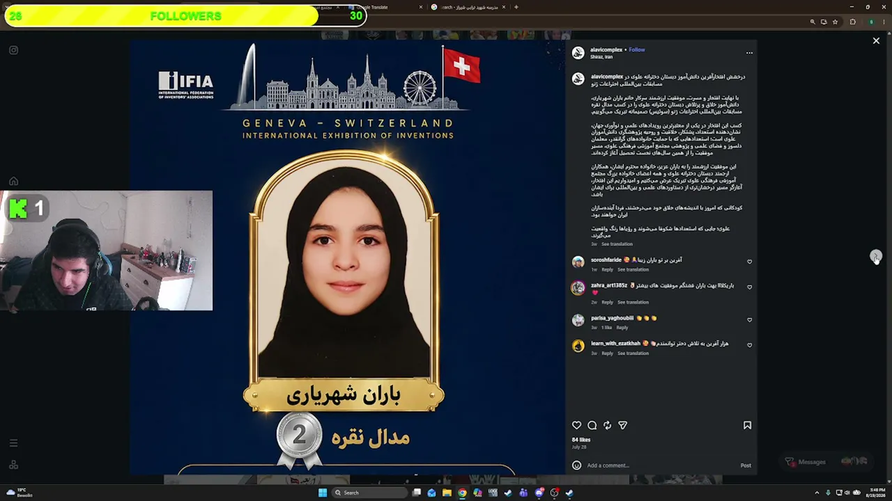Go to Home in the Instagram sidebar
892x501 pixels.
pyautogui.click(x=13, y=182)
